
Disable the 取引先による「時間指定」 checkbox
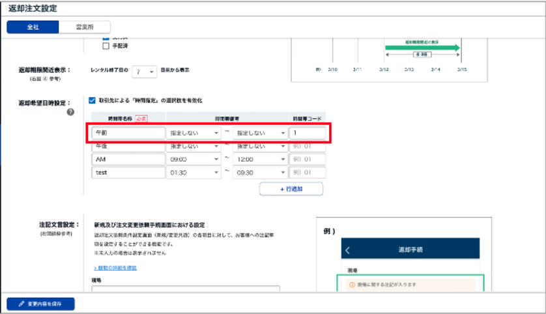click(92, 100)
